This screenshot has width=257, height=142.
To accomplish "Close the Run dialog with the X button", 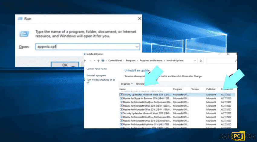I will [139, 19].
